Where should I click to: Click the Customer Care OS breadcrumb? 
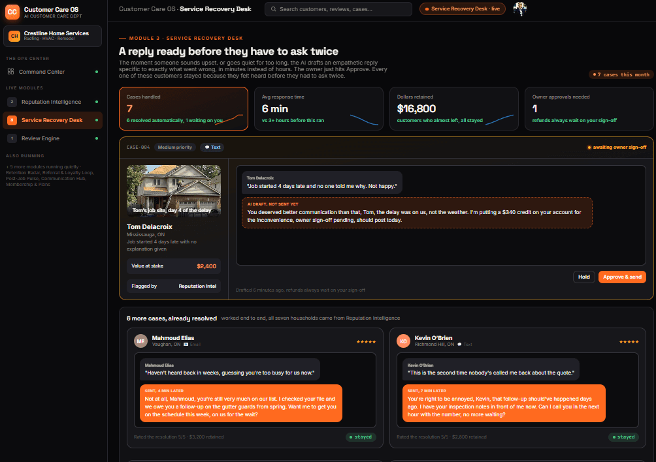tap(147, 8)
